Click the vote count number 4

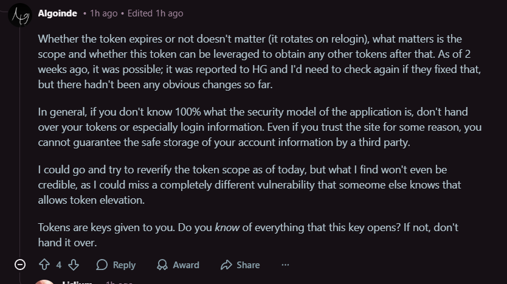[59, 265]
